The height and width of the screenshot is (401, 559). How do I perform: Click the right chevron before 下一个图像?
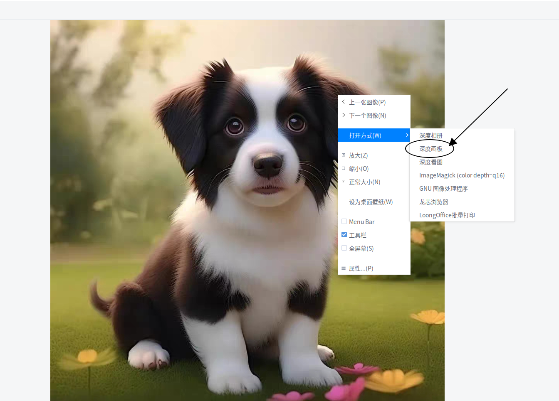coord(344,115)
